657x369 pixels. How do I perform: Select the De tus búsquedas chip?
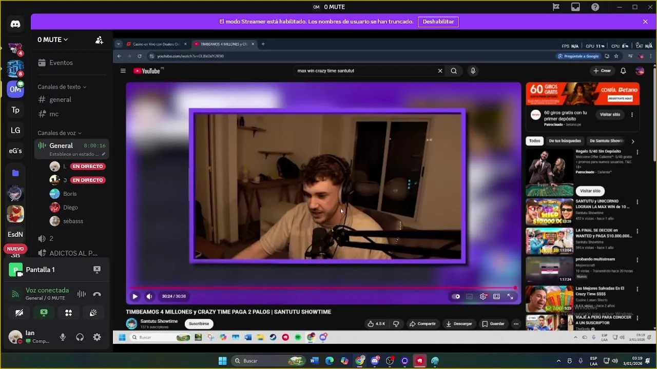coord(565,141)
